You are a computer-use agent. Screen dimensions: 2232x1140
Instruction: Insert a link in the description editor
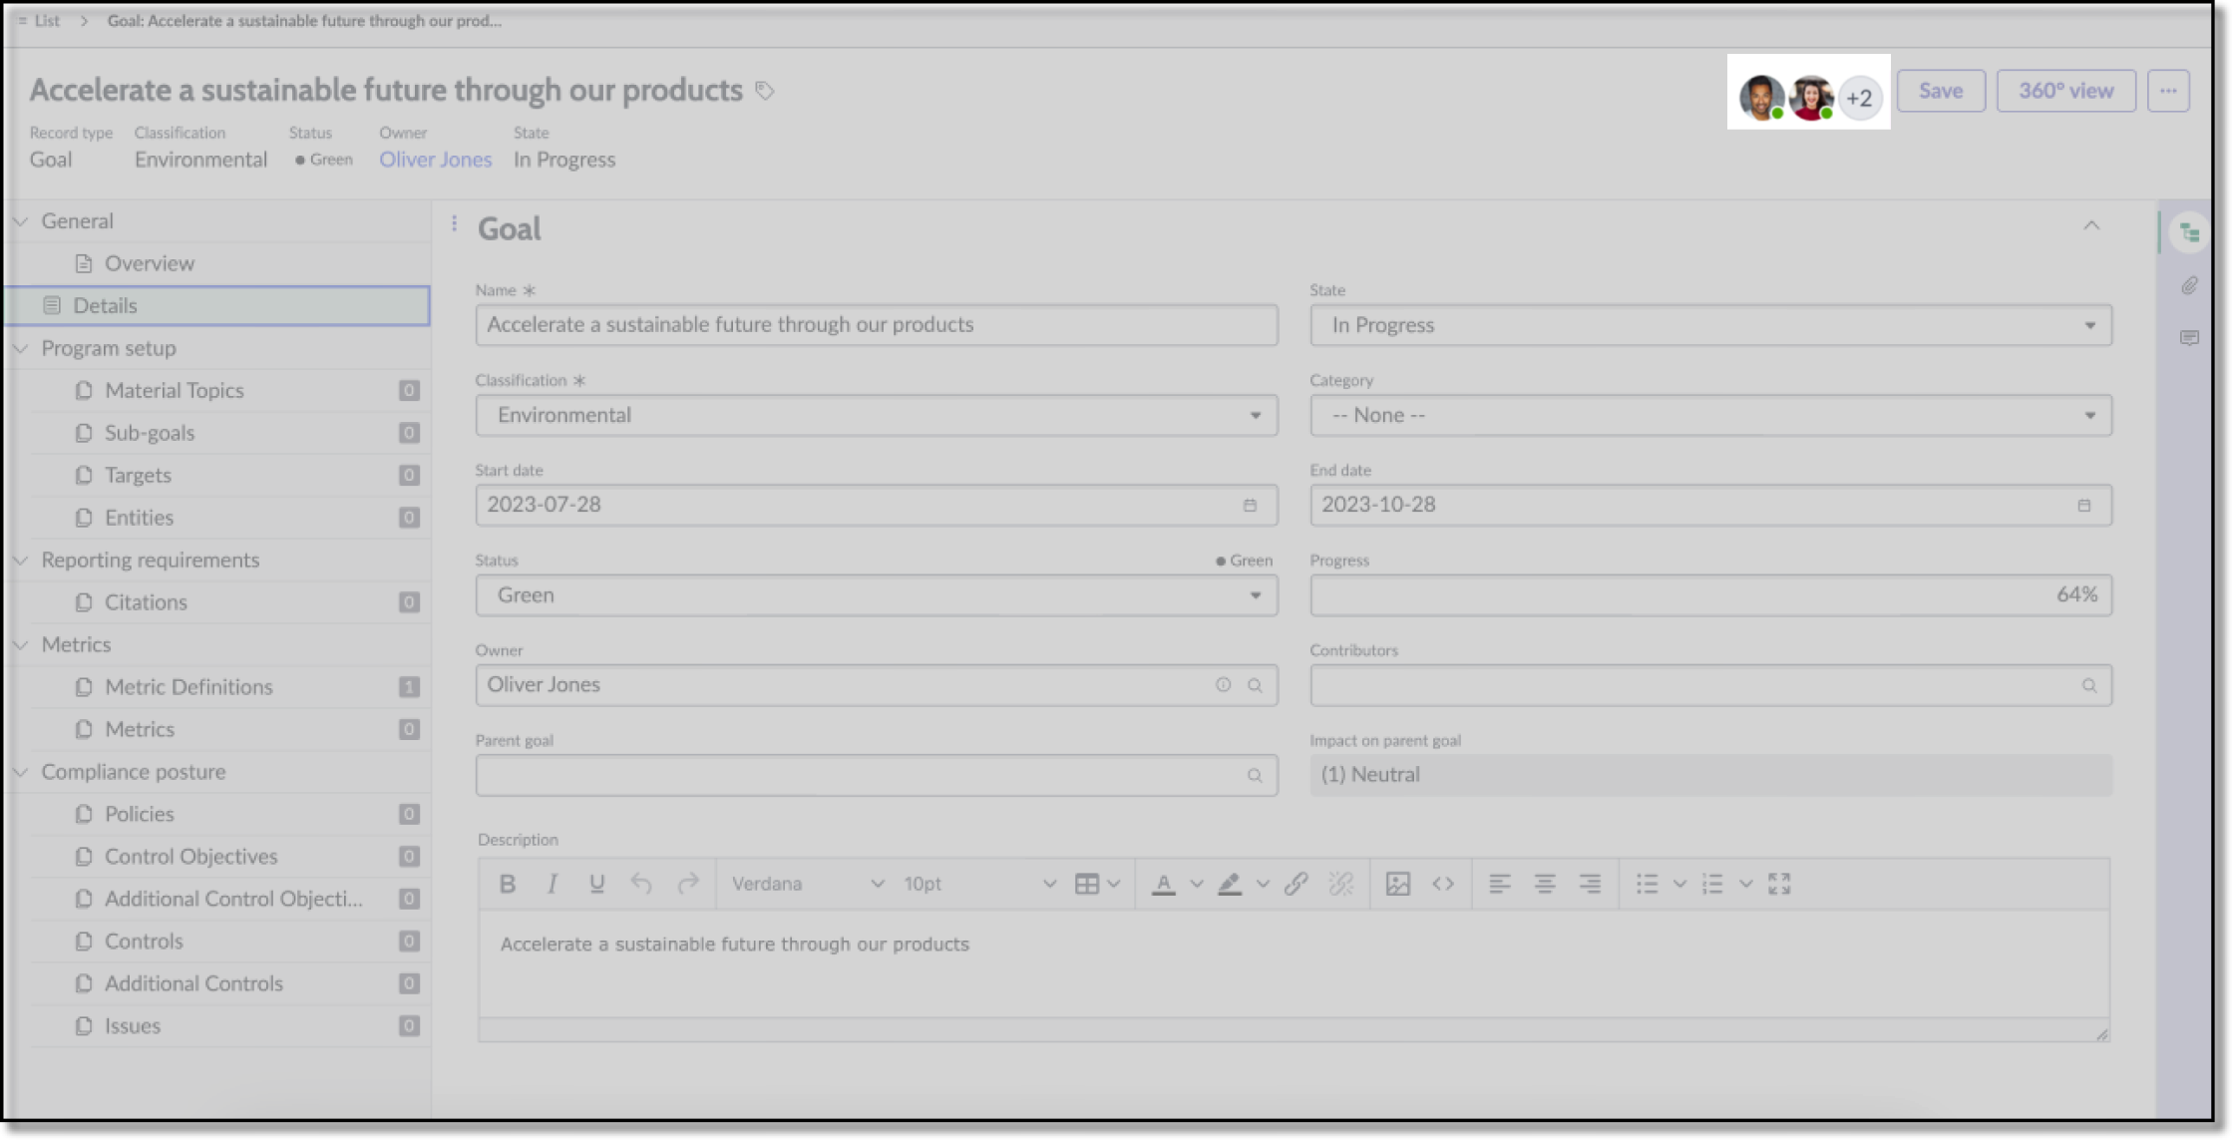(1297, 884)
